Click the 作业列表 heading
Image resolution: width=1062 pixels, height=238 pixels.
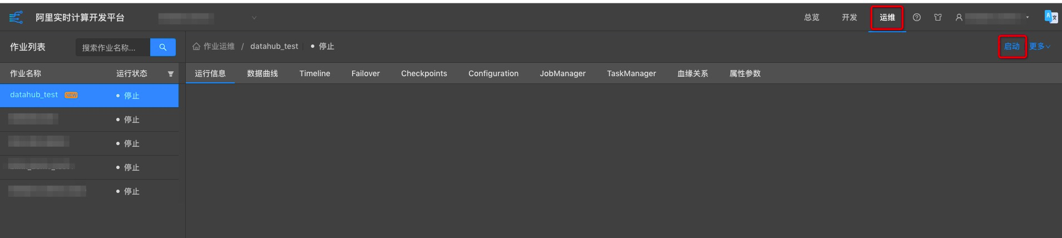(x=28, y=47)
